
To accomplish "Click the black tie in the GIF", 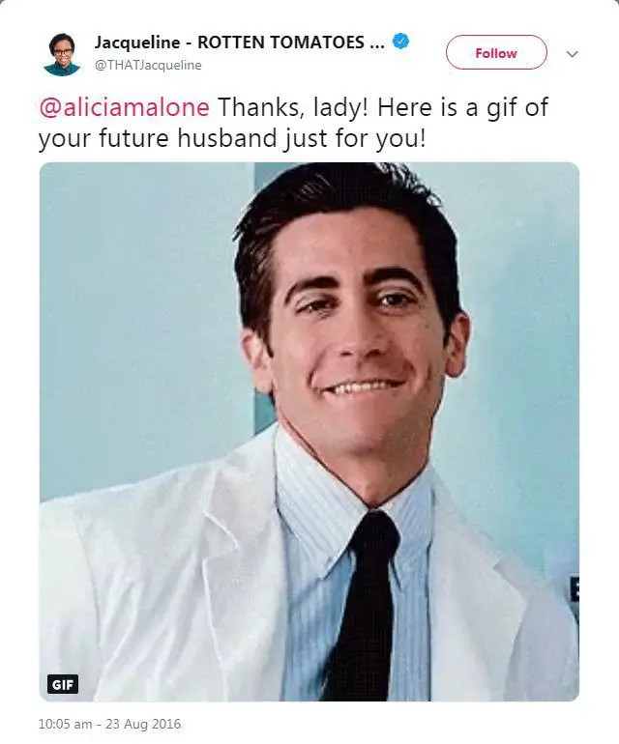I will tap(364, 608).
